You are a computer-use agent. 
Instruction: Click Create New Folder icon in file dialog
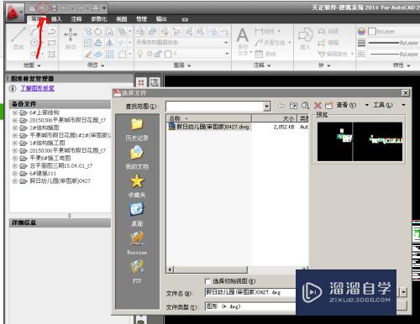point(328,106)
